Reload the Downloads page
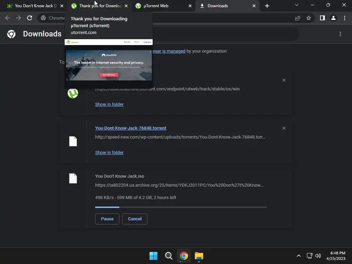 tap(30, 18)
